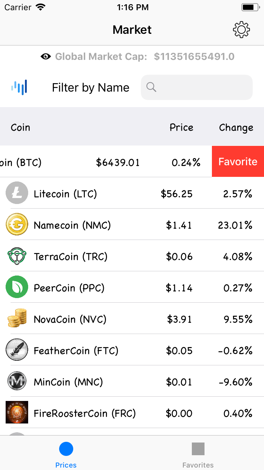The width and height of the screenshot is (264, 470).
Task: Tap the TerraCoin green logo icon
Action: pyautogui.click(x=17, y=256)
